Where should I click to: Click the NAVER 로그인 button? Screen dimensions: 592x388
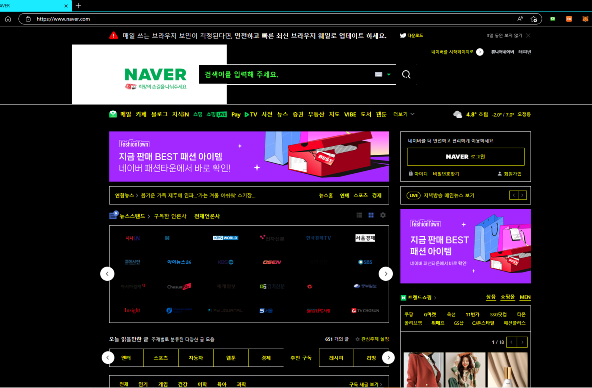(465, 157)
